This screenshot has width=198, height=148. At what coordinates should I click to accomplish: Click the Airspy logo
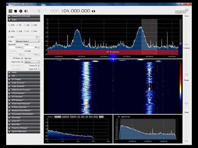pos(181,12)
